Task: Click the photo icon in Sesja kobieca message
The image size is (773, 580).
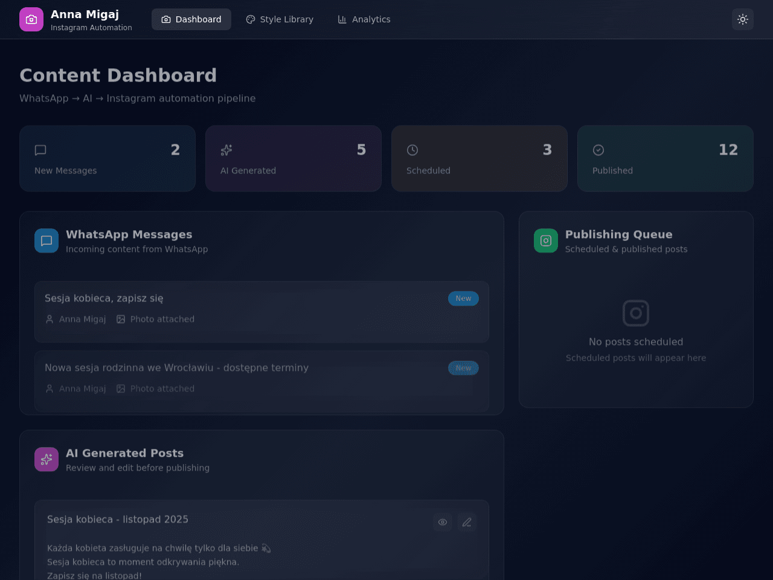Action: point(121,319)
